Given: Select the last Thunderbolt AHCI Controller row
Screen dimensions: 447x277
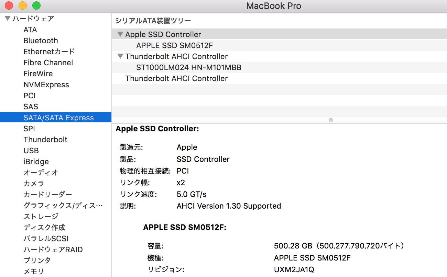Looking at the screenshot, I should [176, 78].
